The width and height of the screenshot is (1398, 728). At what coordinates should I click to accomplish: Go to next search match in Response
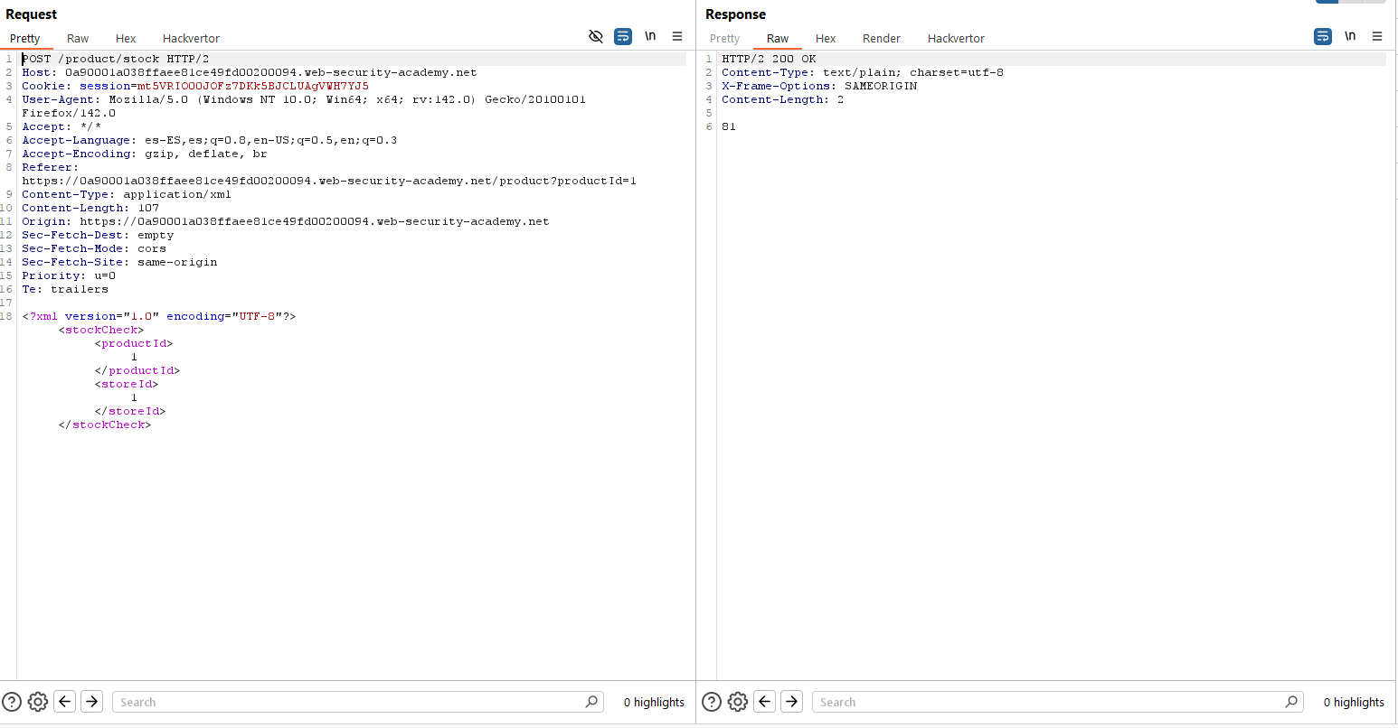[x=792, y=702]
